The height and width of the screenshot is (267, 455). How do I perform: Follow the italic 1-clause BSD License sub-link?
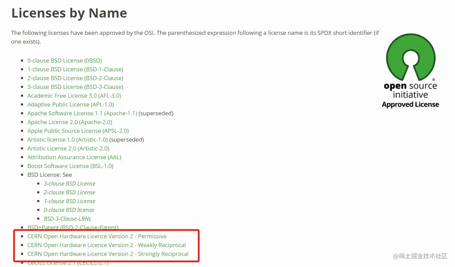69,201
